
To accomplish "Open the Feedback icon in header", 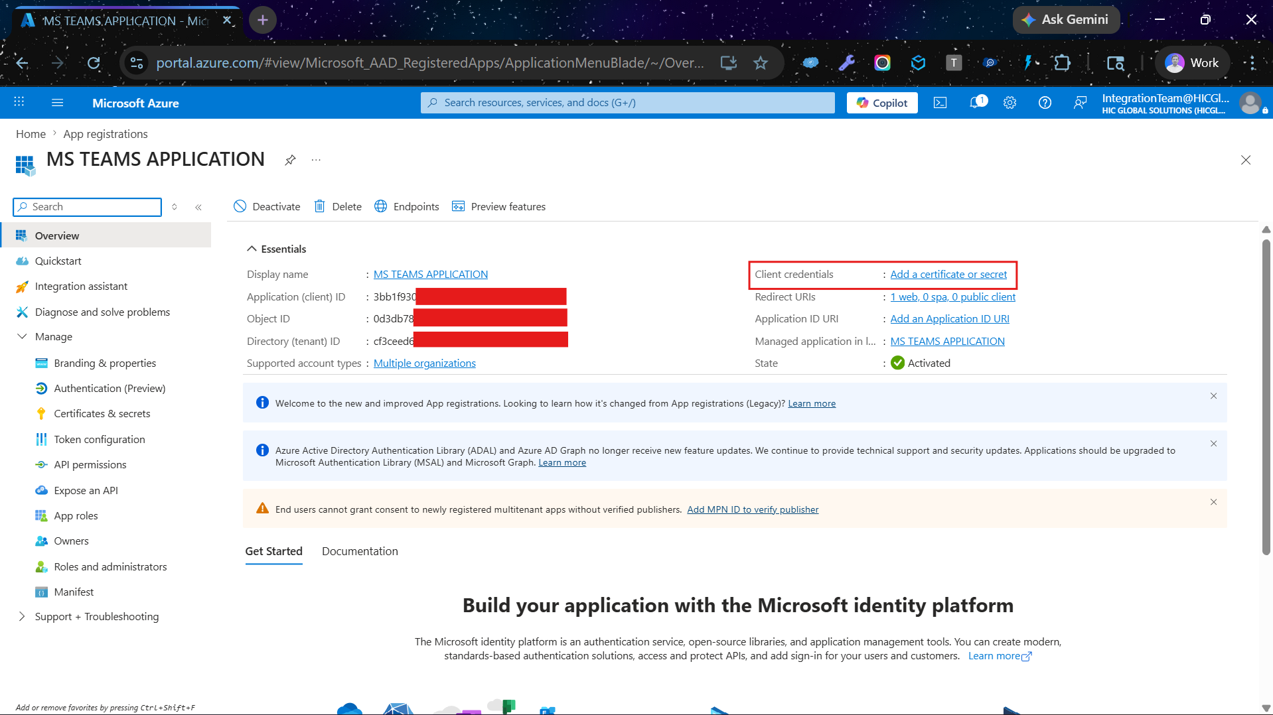I will pos(1080,103).
